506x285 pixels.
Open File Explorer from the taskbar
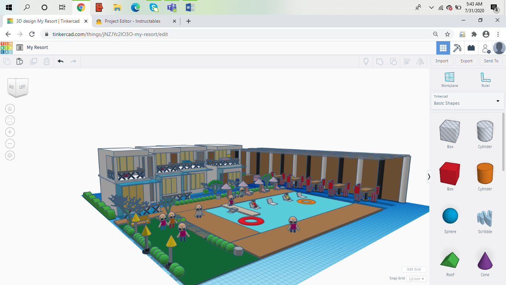[x=117, y=7]
